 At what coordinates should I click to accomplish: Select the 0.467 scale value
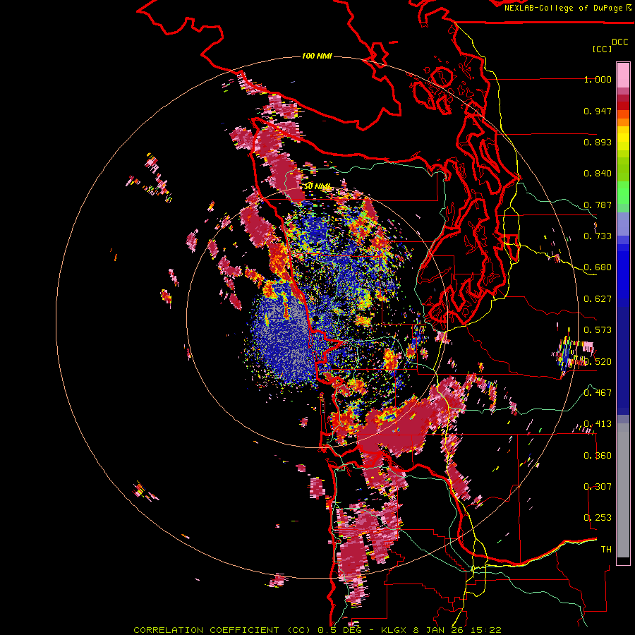click(598, 393)
